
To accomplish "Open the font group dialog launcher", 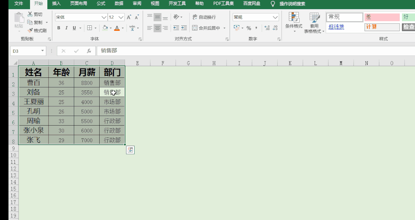I will 140,39.
